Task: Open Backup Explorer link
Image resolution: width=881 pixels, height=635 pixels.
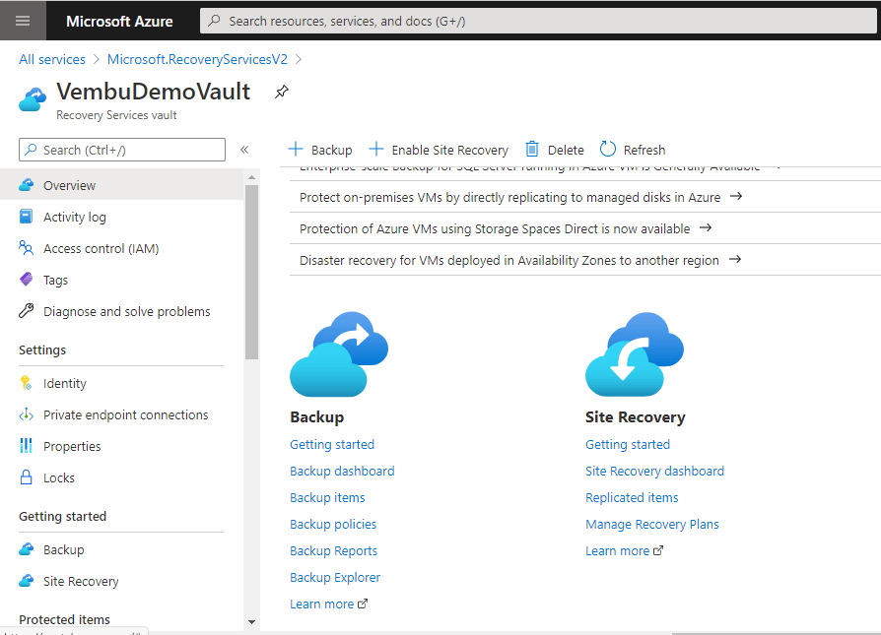Action: pyautogui.click(x=335, y=578)
